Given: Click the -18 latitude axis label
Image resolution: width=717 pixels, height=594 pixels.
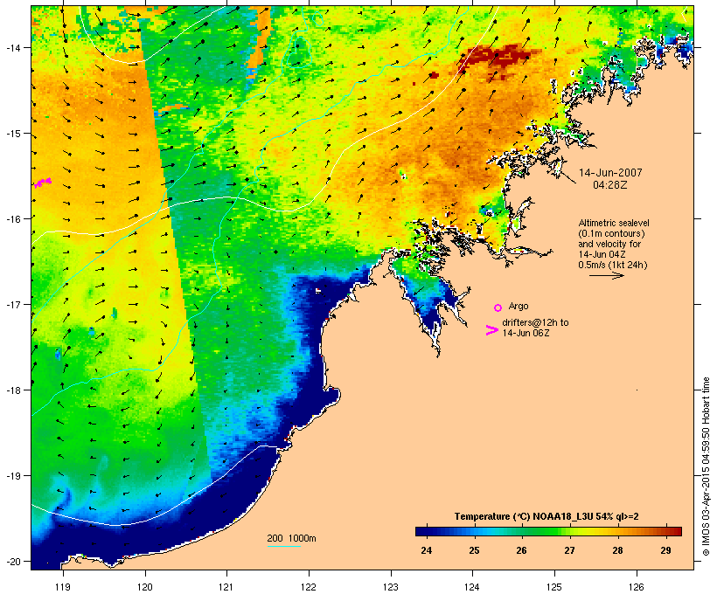Looking at the screenshot, I should click(12, 390).
